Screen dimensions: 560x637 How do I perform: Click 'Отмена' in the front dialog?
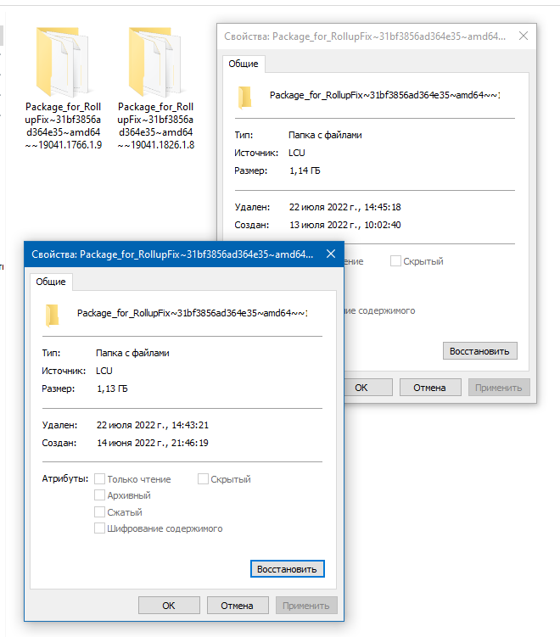click(238, 606)
